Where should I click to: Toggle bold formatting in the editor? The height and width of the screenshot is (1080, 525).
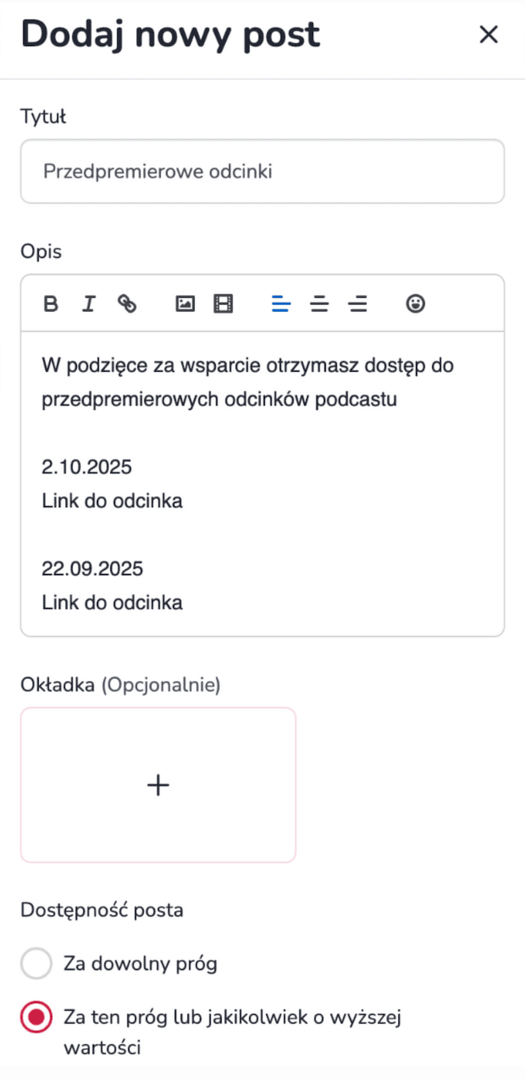[x=50, y=304]
